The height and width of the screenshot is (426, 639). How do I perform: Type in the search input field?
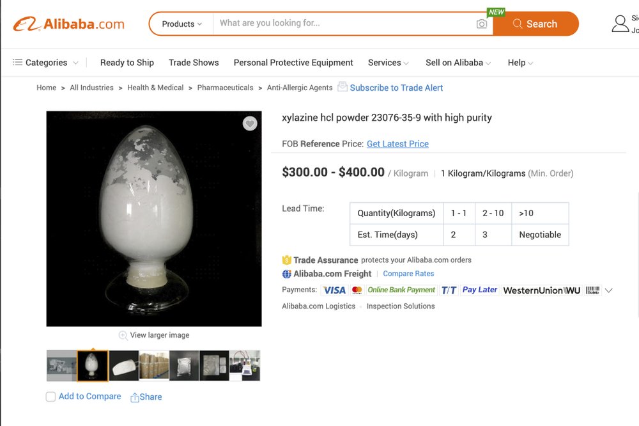(x=345, y=24)
